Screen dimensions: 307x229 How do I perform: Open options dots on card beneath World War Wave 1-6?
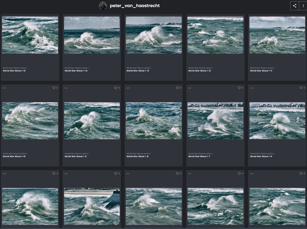251,174
